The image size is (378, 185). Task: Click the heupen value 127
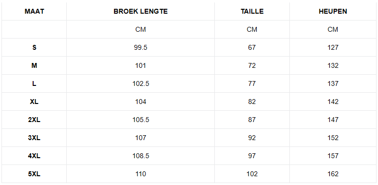pos(333,47)
